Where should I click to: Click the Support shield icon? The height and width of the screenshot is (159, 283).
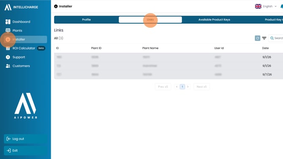click(8, 57)
